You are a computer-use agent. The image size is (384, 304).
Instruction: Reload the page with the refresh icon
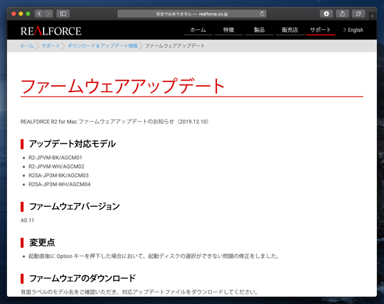tap(262, 13)
